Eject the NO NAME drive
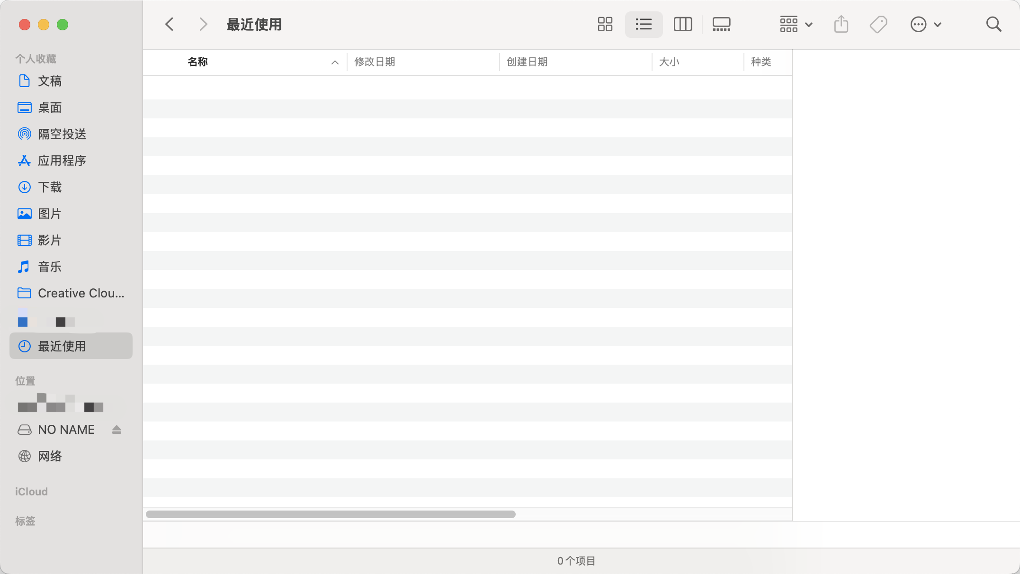 point(116,430)
